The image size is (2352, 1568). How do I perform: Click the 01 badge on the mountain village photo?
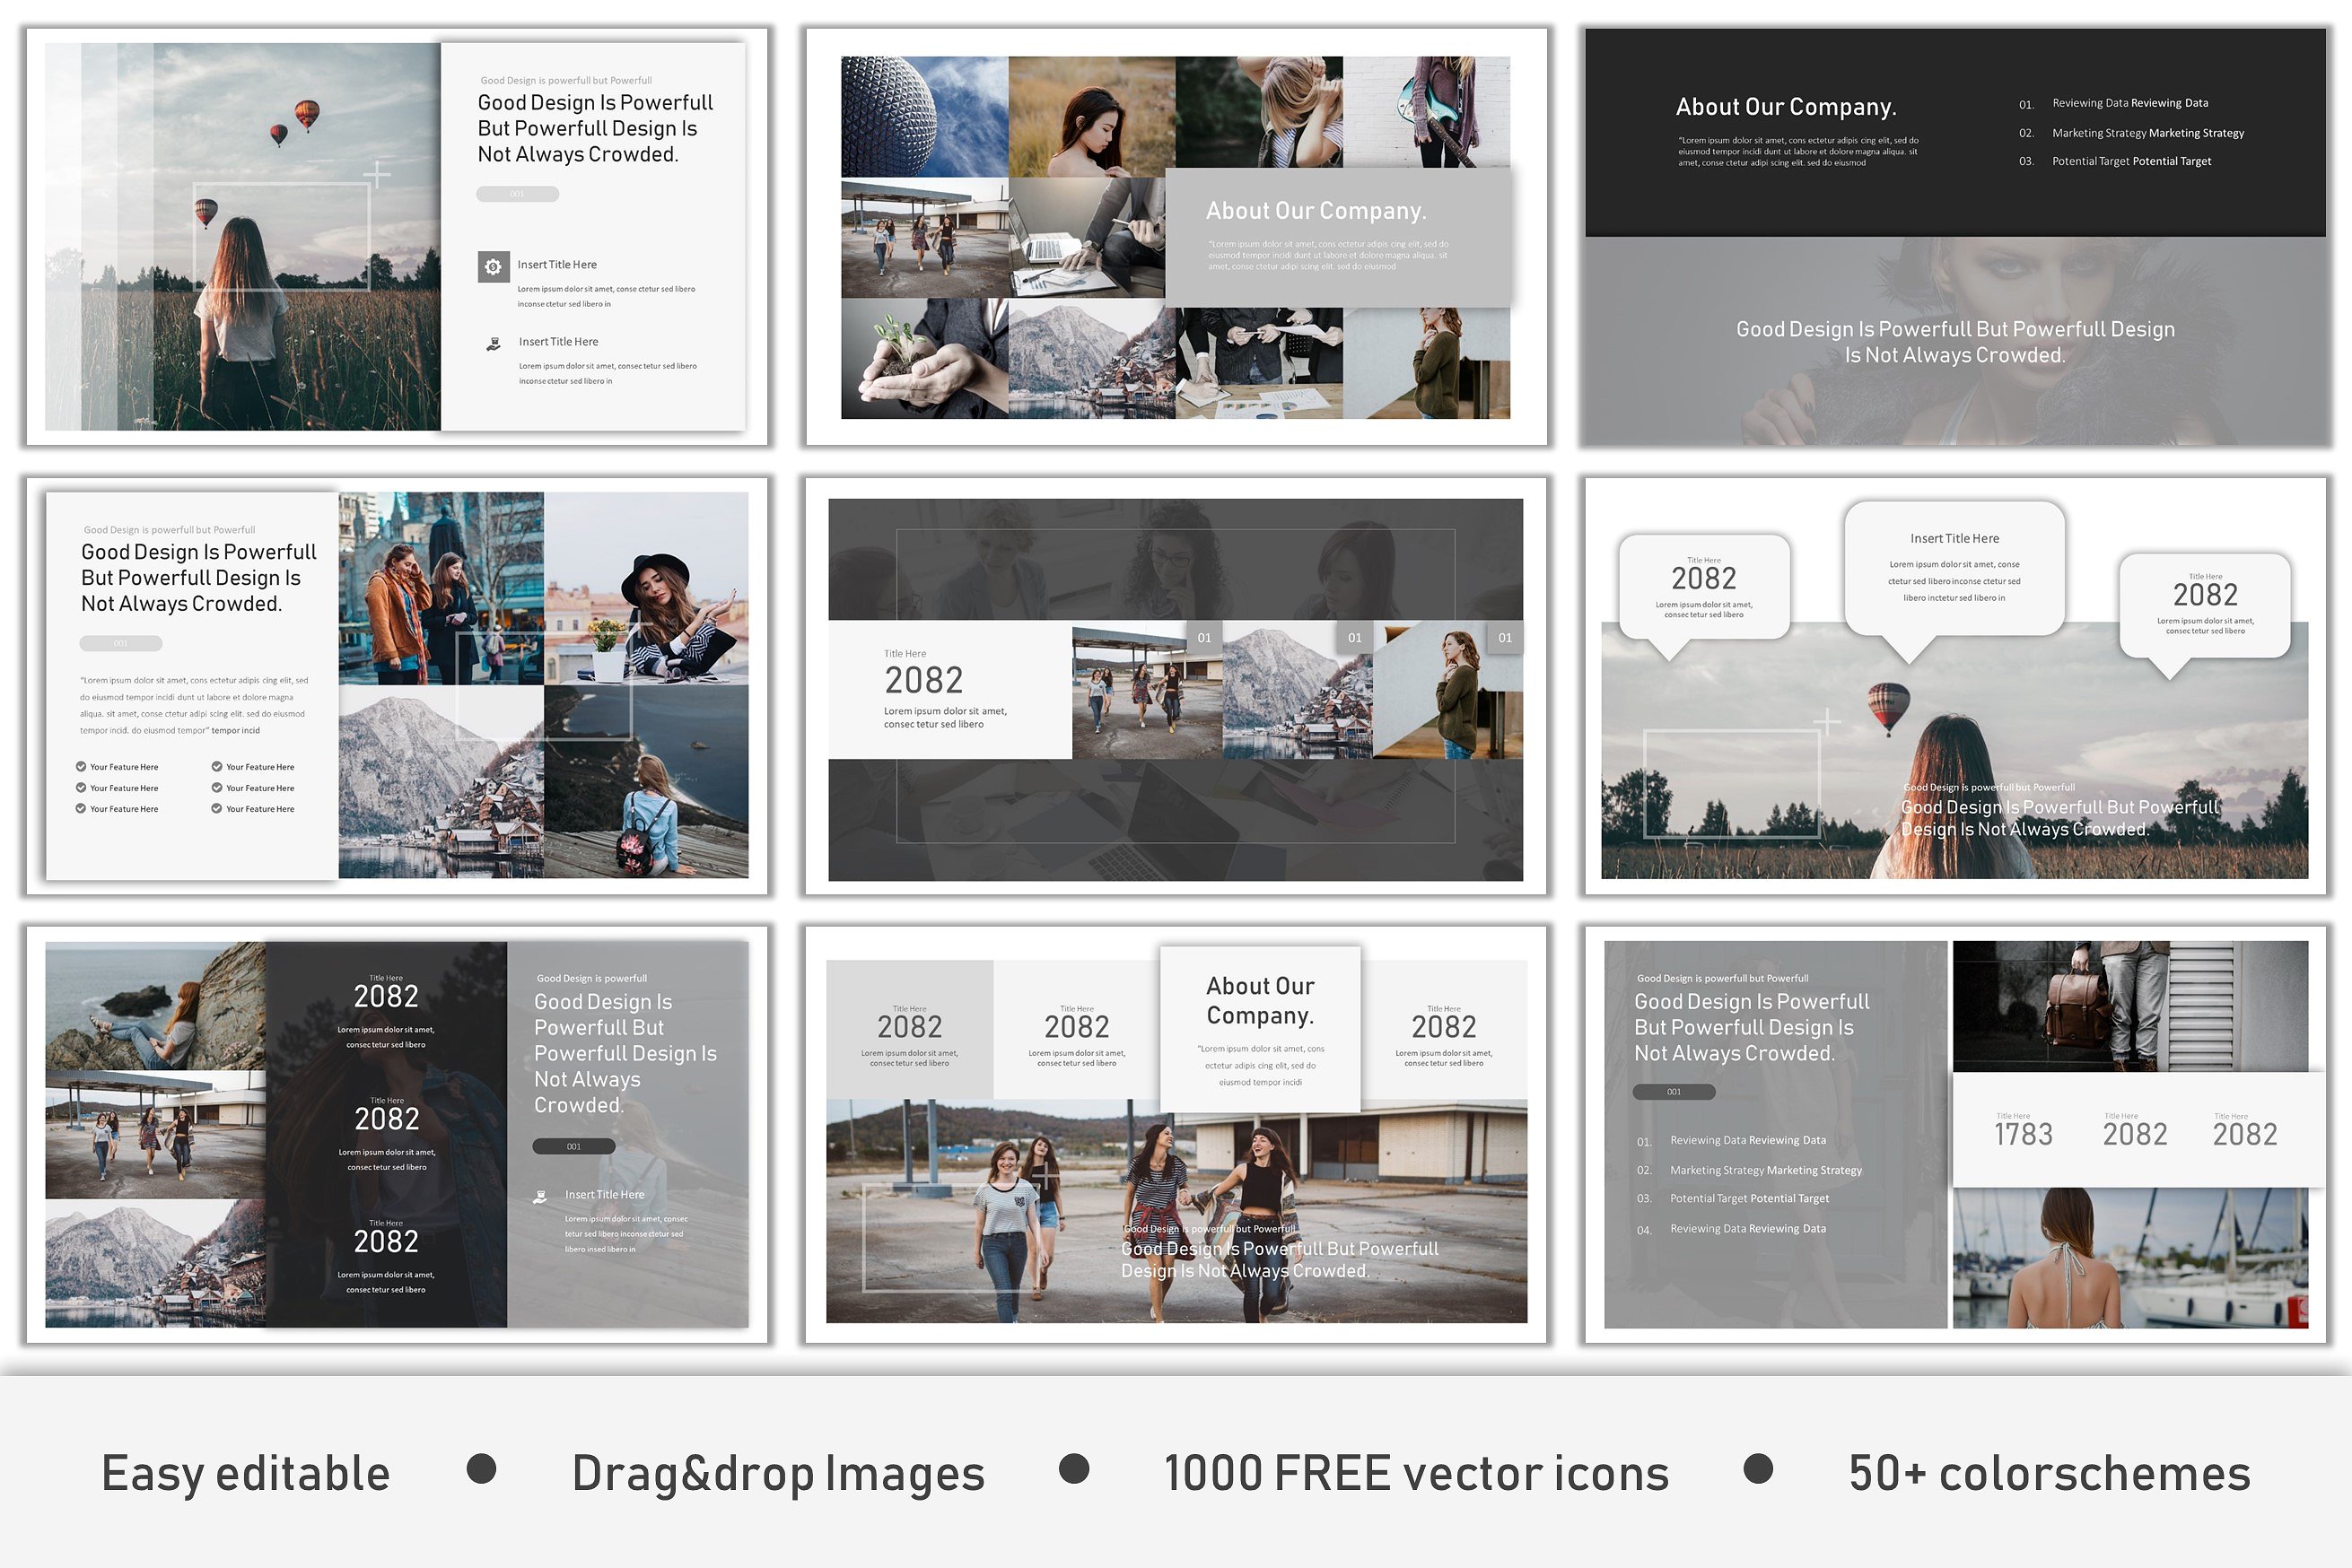pyautogui.click(x=1353, y=638)
